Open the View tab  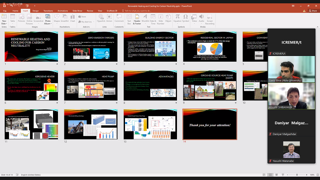click(100, 11)
